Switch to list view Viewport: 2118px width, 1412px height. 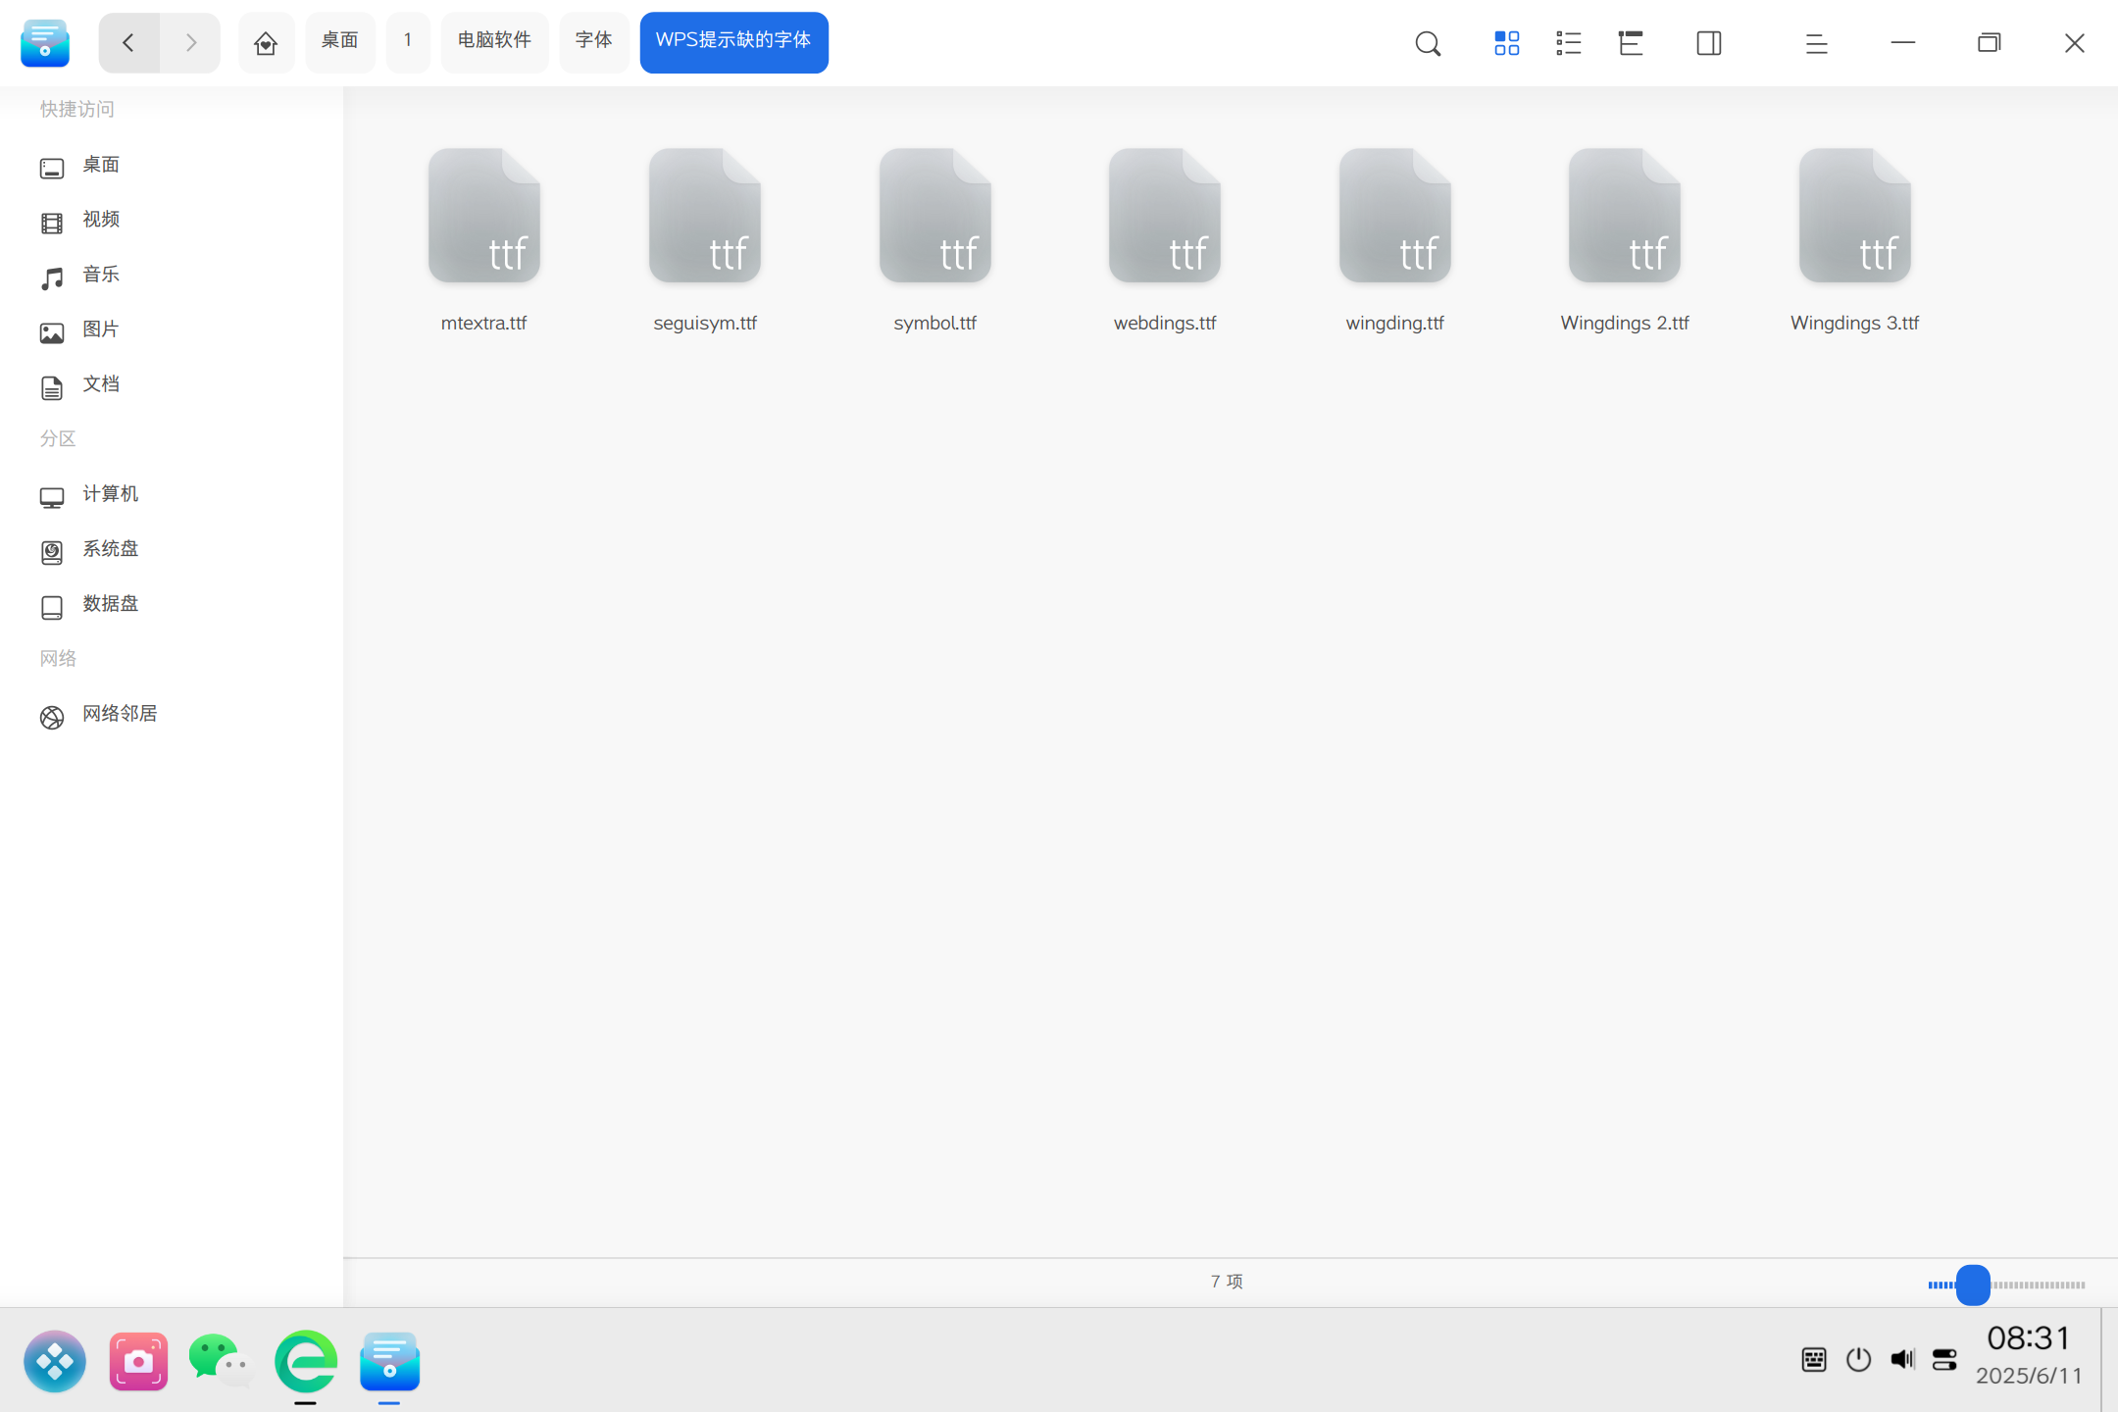pos(1568,43)
